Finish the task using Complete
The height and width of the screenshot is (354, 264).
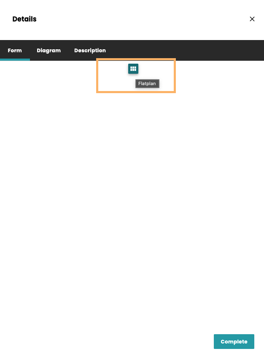coord(234,341)
